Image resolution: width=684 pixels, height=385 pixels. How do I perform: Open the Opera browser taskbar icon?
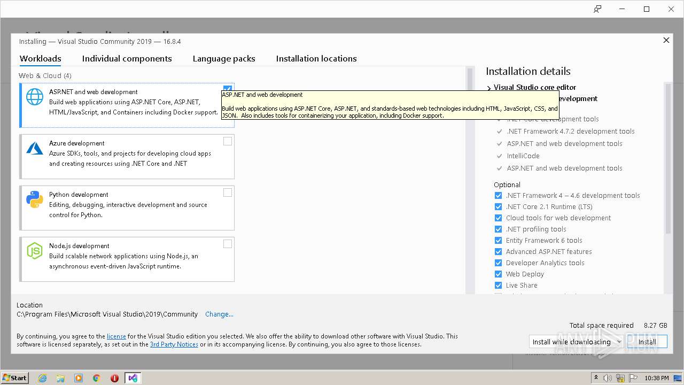click(x=114, y=378)
